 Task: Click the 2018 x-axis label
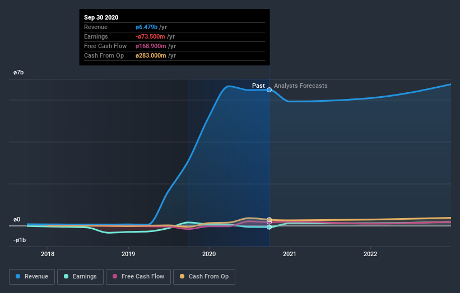(x=48, y=254)
